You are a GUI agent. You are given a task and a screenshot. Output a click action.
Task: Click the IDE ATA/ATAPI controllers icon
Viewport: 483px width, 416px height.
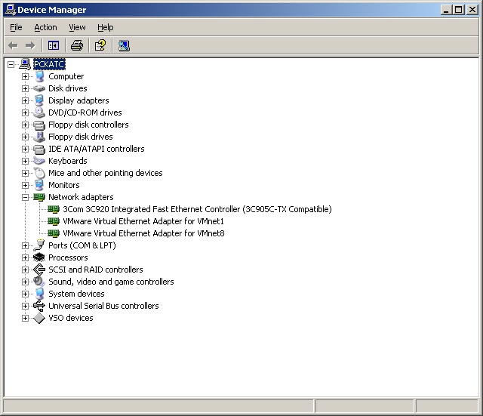point(39,149)
